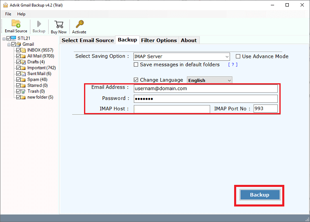Open the Select Saving Option dropdown
The height and width of the screenshot is (222, 310).
[182, 57]
